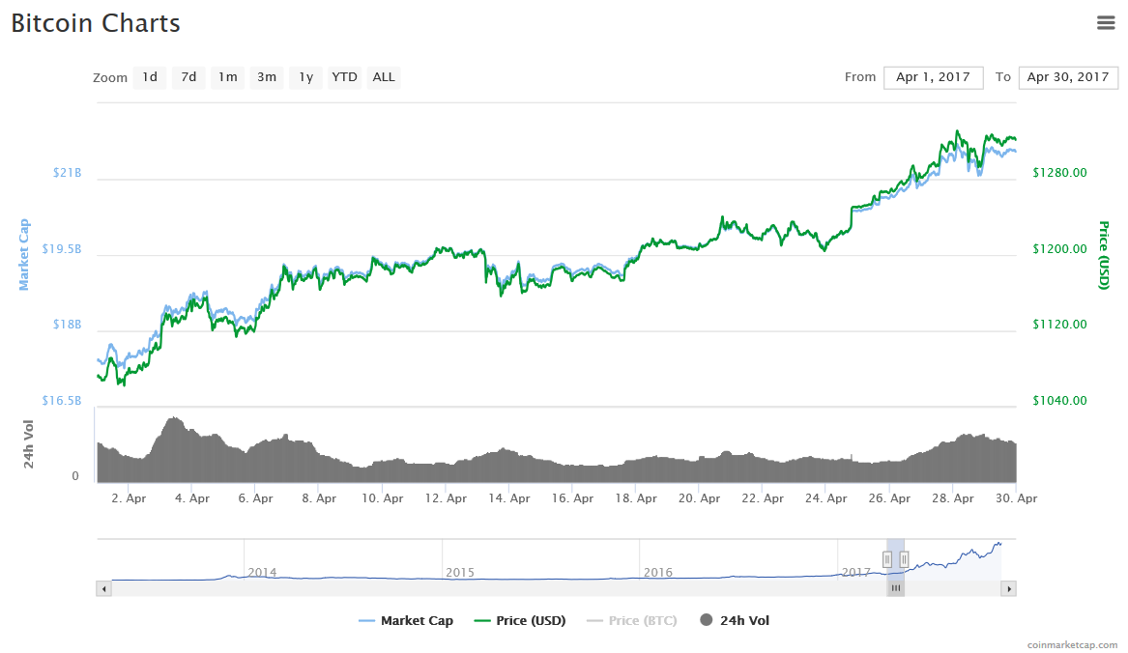The width and height of the screenshot is (1128, 653).
Task: Click the 20. Apr date axis label
Action: (699, 498)
